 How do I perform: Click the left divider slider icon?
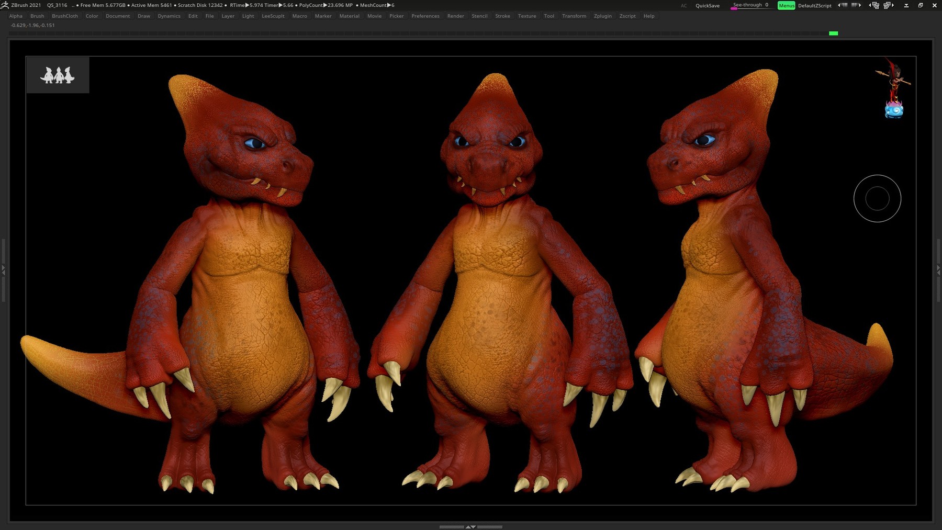[4, 269]
